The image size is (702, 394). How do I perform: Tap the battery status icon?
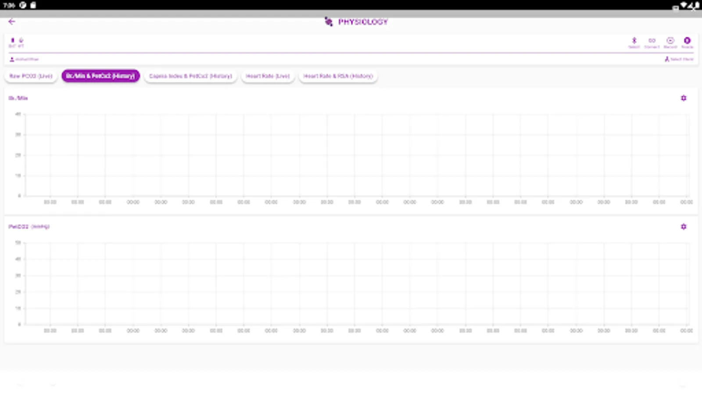pyautogui.click(x=12, y=40)
